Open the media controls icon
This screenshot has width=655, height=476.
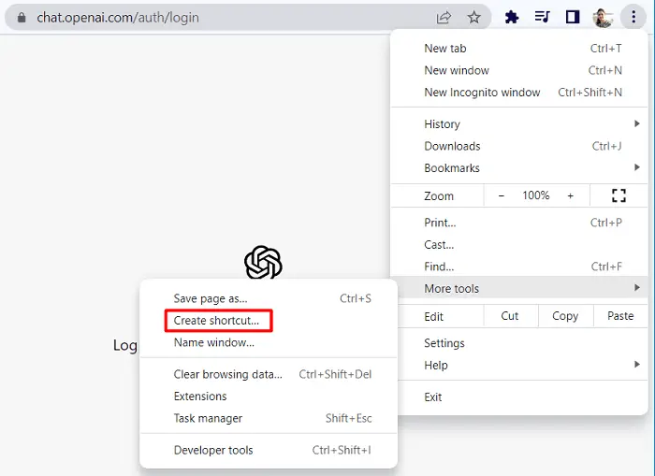[x=542, y=17]
